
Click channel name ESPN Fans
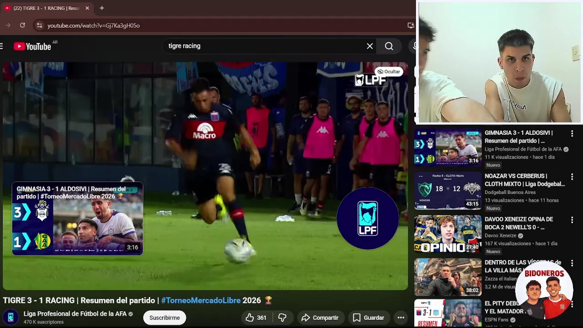pos(496,320)
